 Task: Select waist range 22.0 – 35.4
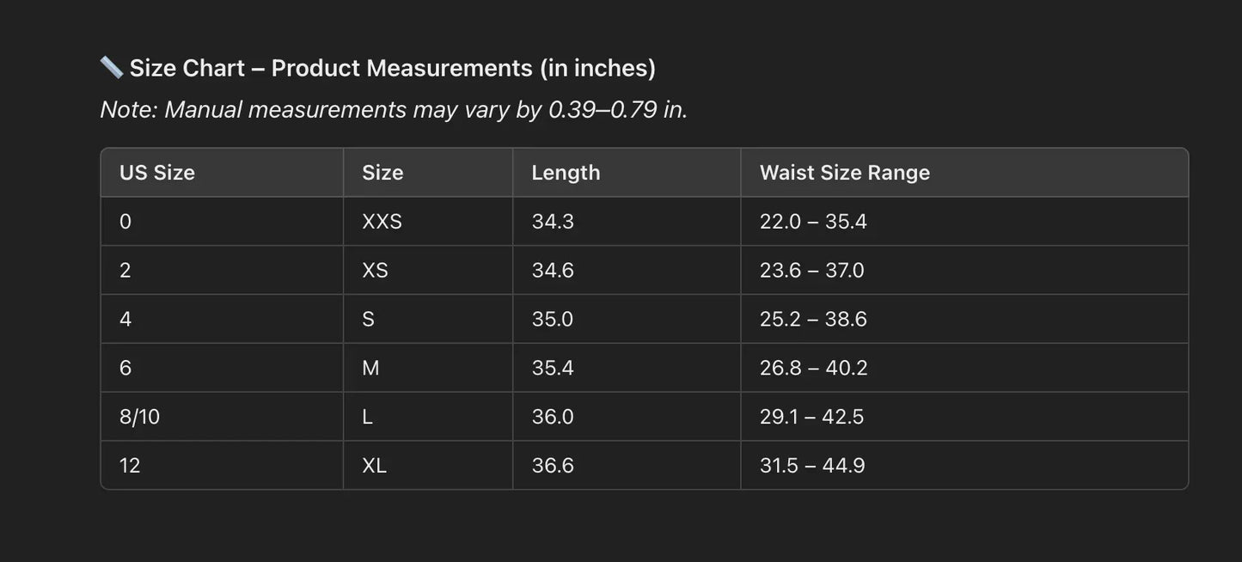coord(813,222)
